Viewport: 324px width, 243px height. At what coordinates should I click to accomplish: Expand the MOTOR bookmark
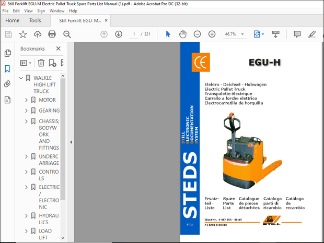pyautogui.click(x=26, y=100)
